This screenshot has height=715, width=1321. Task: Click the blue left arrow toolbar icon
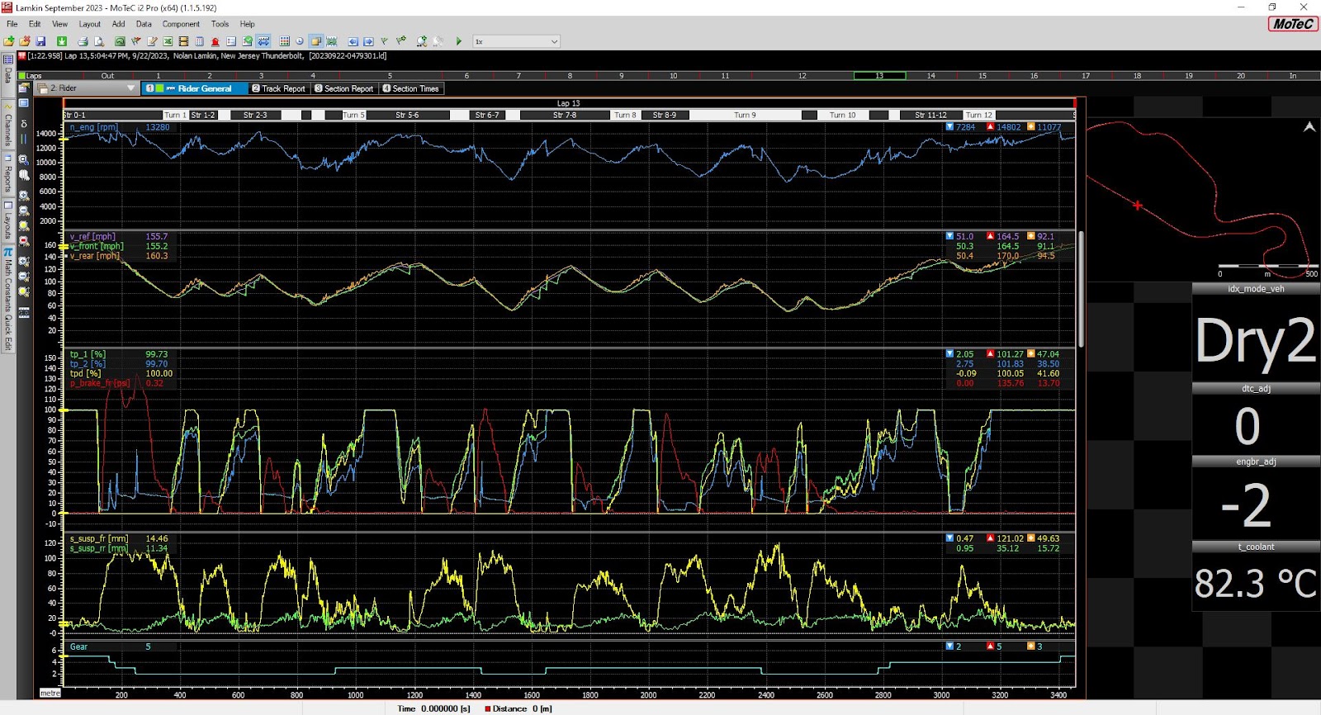(x=353, y=41)
